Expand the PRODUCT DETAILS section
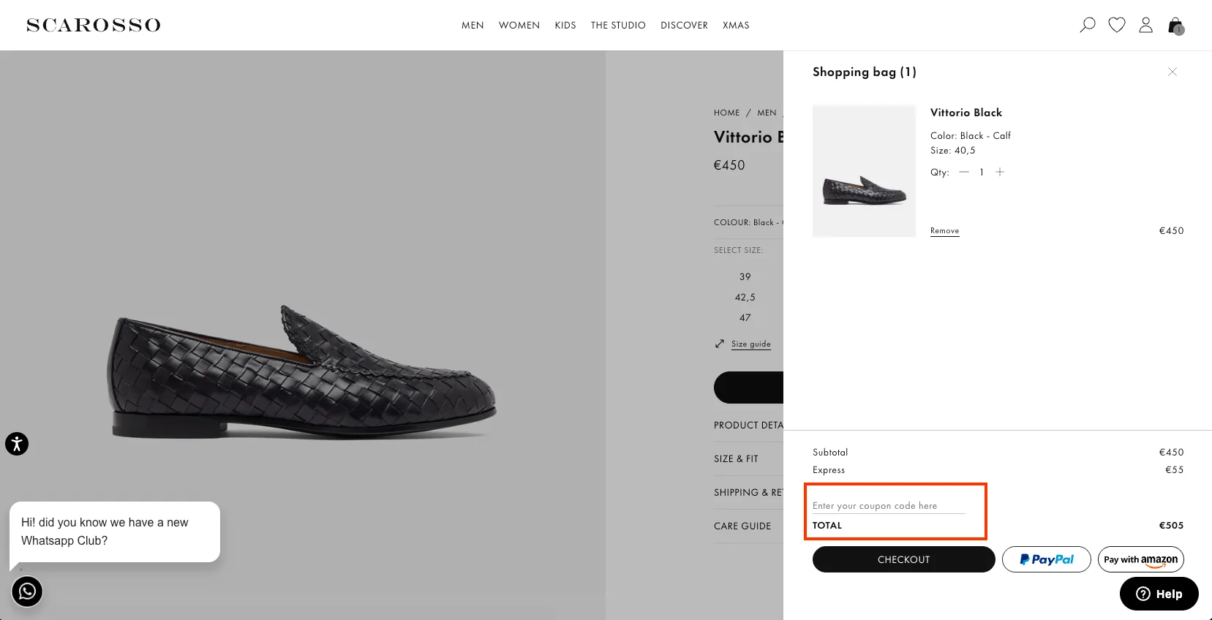Image resolution: width=1212 pixels, height=620 pixels. click(x=748, y=425)
